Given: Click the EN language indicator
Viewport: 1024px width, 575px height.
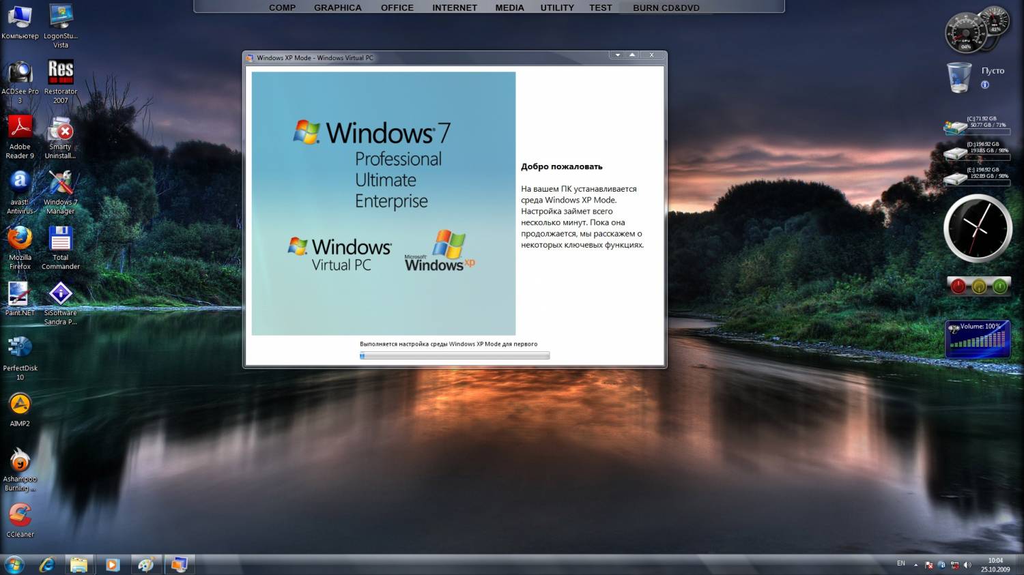Looking at the screenshot, I should click(901, 563).
